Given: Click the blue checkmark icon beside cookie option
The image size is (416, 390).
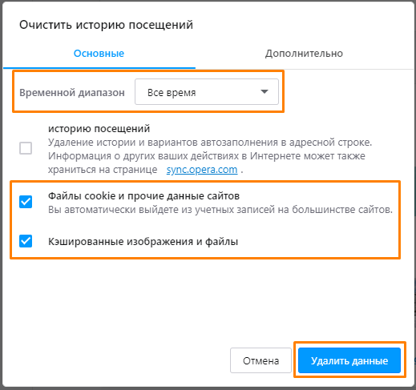Looking at the screenshot, I should tap(26, 202).
